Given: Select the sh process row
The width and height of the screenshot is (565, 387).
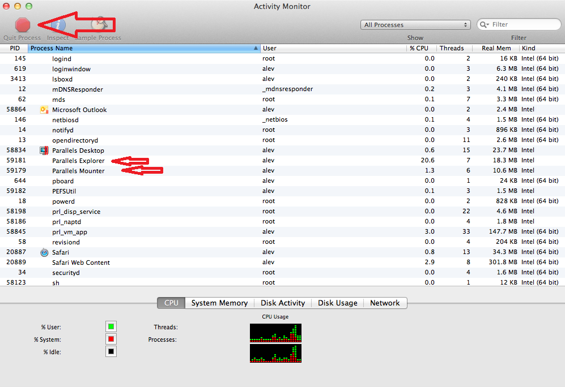Looking at the screenshot, I should coord(282,283).
